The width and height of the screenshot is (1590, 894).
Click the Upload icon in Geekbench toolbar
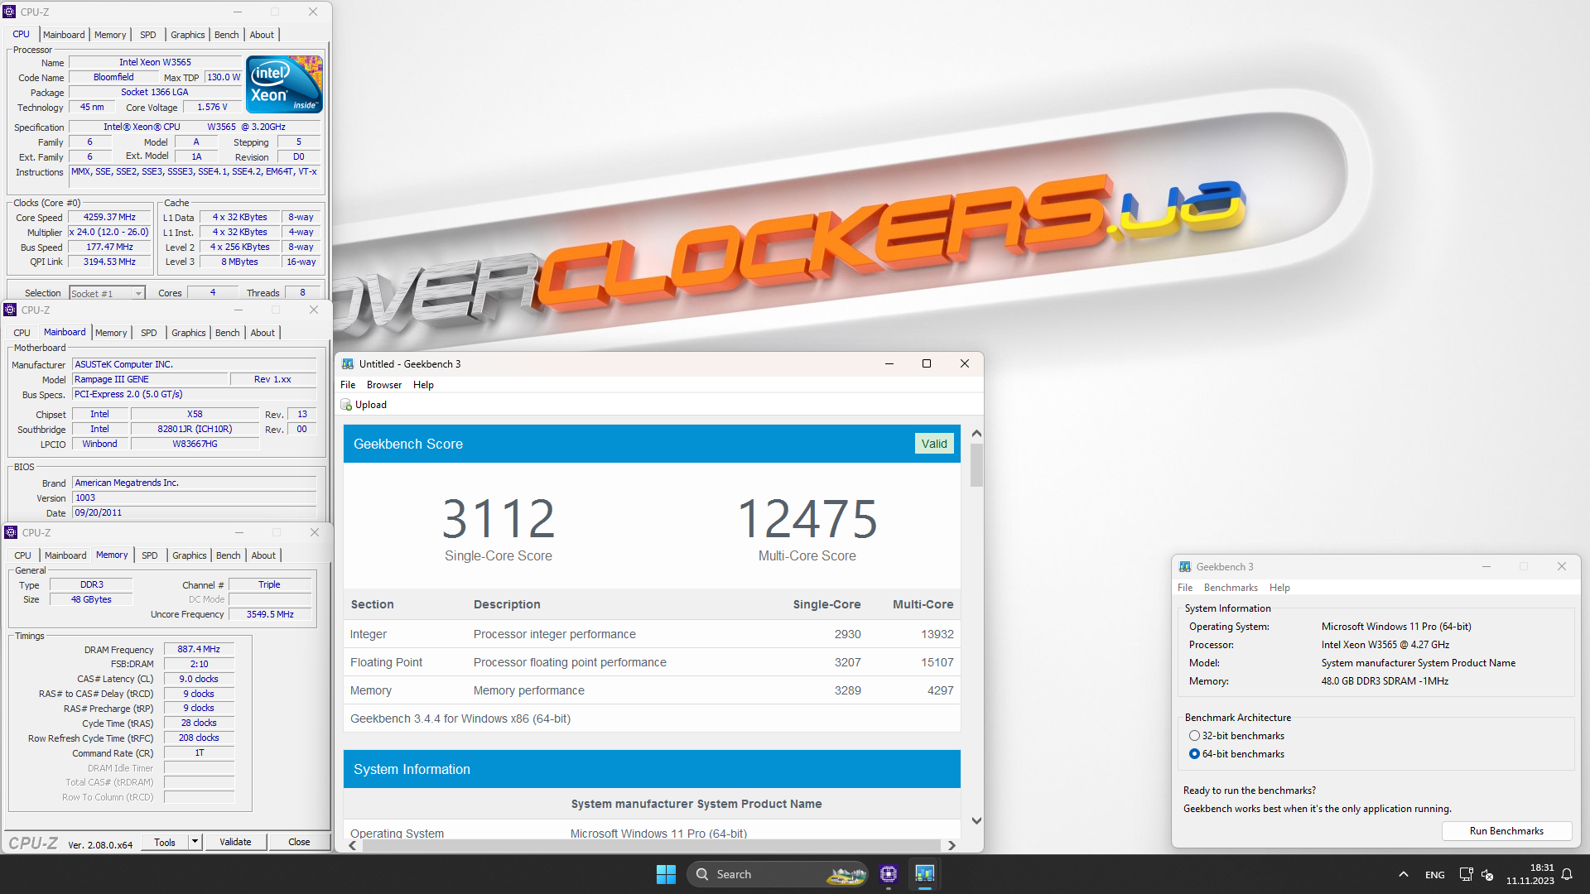(x=346, y=405)
